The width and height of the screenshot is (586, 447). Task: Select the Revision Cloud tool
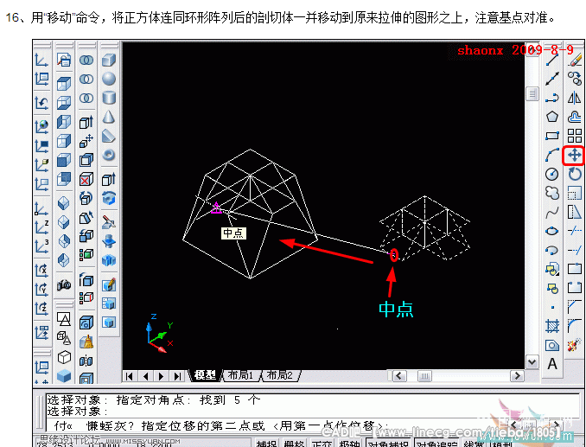[x=552, y=193]
